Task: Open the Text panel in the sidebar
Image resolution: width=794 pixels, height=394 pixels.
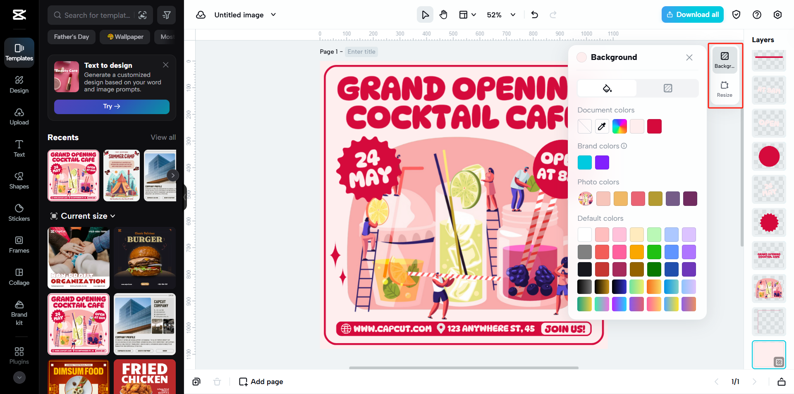Action: point(19,148)
